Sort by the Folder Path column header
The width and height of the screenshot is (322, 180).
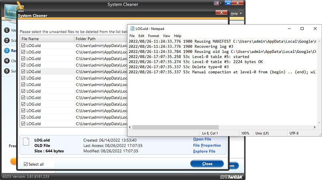click(x=101, y=39)
